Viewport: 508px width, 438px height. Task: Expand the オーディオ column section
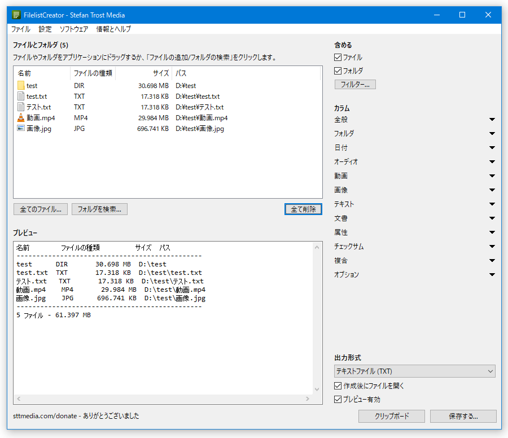point(492,161)
